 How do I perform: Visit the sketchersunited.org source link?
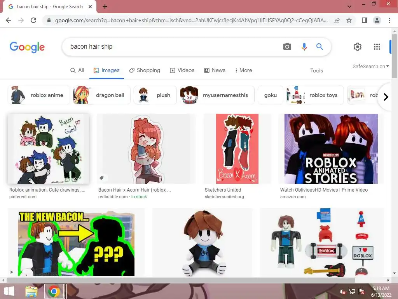pos(224,197)
